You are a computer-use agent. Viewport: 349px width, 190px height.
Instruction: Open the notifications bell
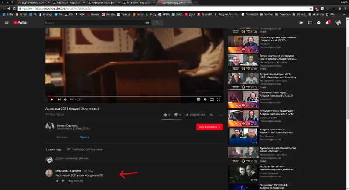[328, 23]
